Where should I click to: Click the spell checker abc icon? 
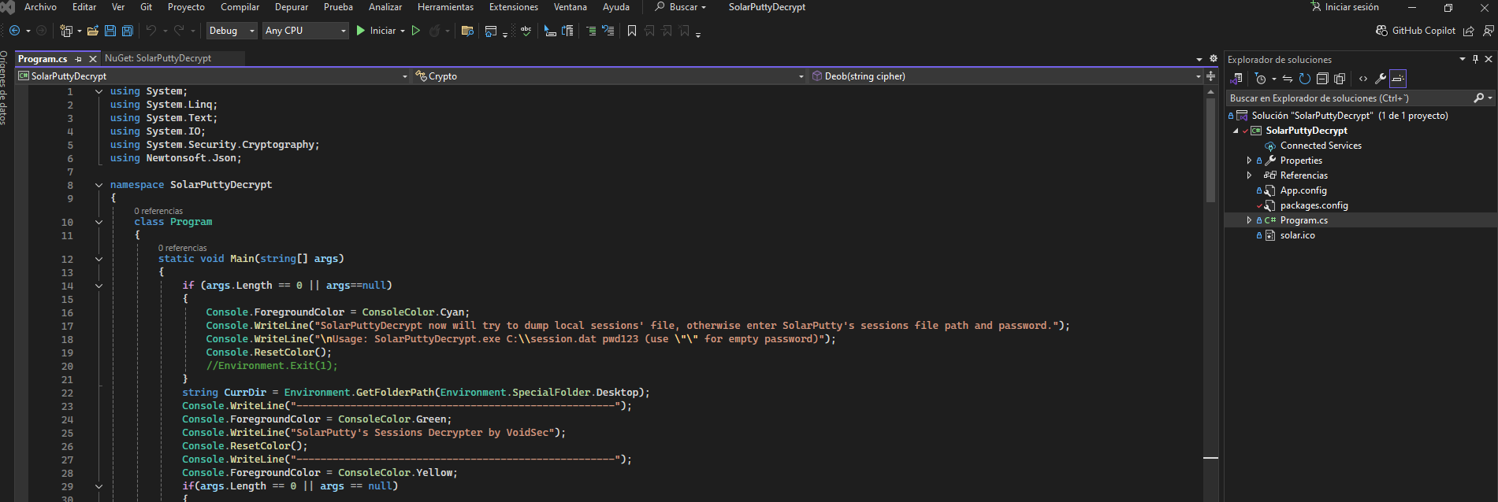coord(526,31)
